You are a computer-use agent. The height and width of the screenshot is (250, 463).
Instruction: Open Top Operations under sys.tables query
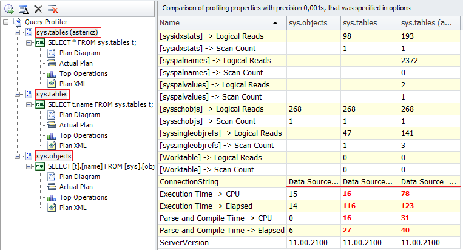[83, 135]
